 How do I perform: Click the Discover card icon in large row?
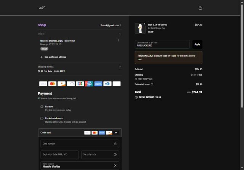coord(61,84)
